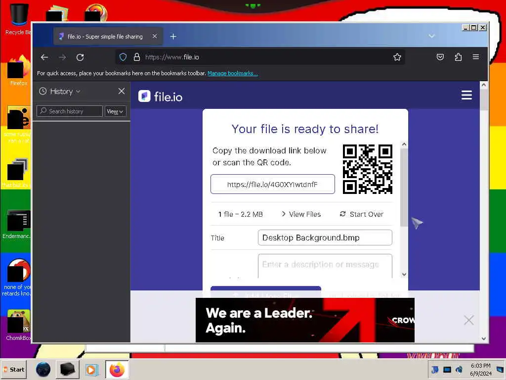Select the Endermanch desktop icon

17,224
